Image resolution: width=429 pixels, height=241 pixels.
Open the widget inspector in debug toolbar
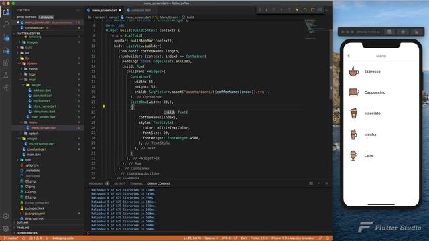coord(320,10)
